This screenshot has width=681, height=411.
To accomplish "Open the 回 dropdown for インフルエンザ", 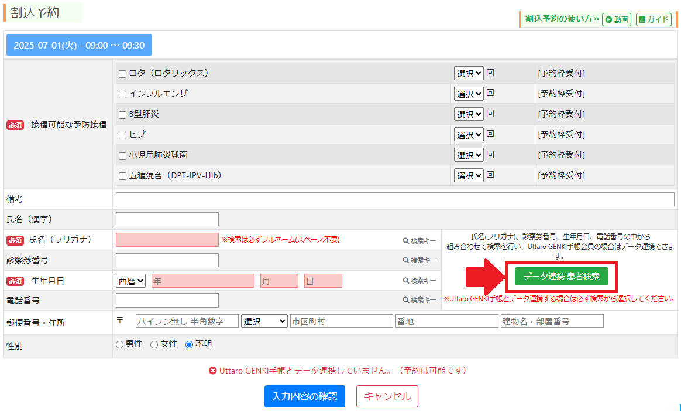I will (469, 94).
